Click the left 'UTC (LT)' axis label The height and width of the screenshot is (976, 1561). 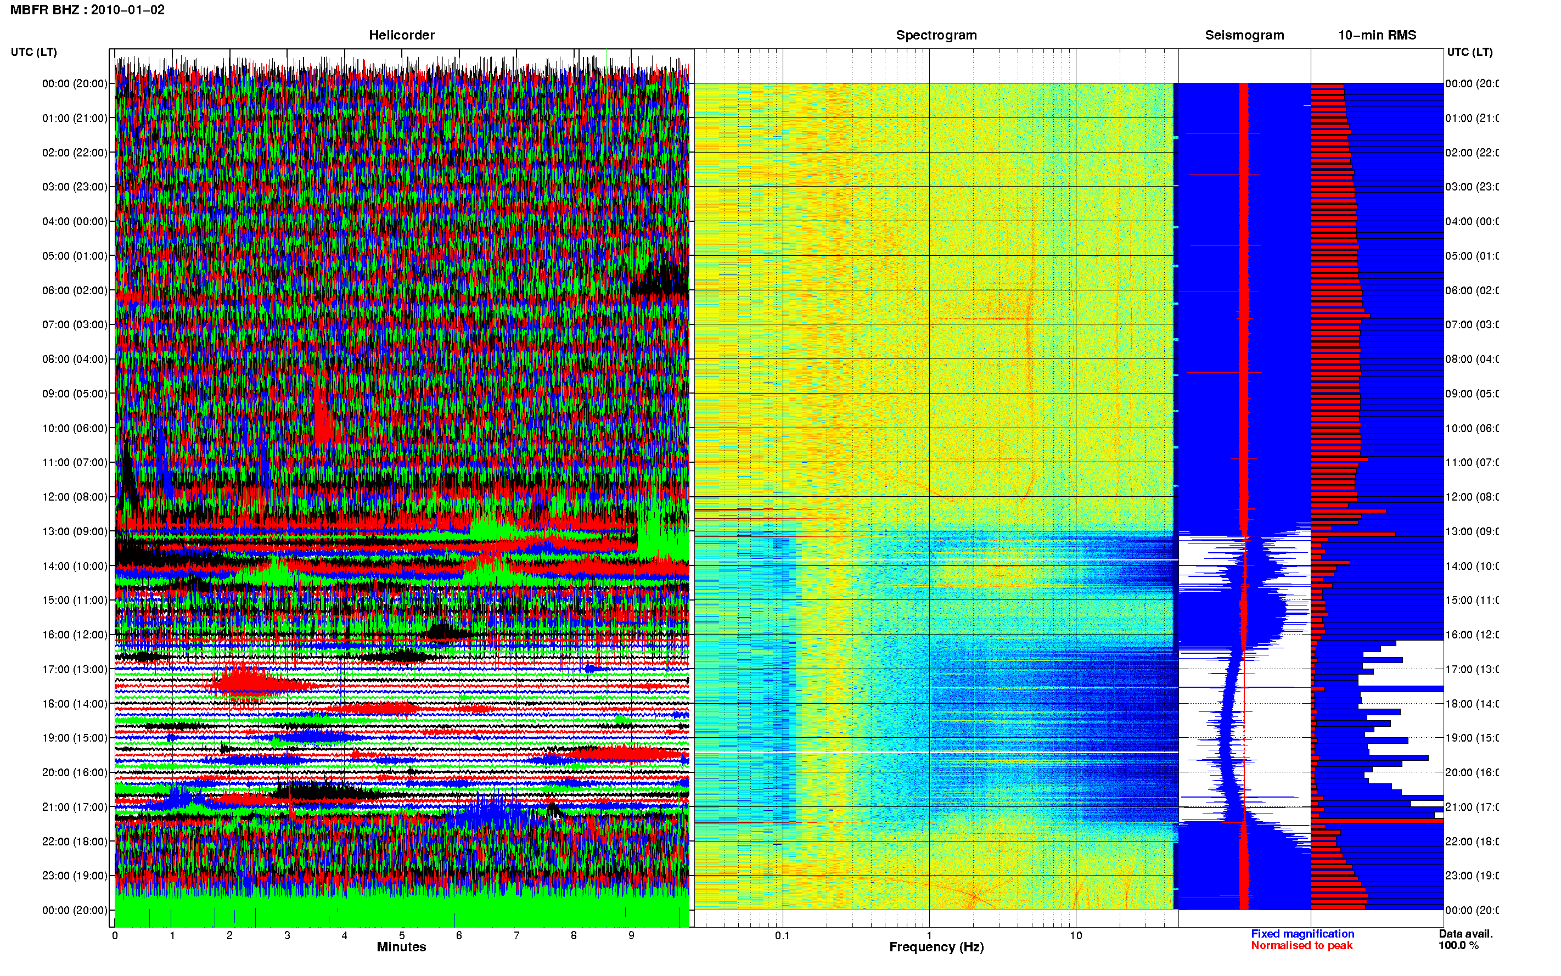pyautogui.click(x=33, y=52)
